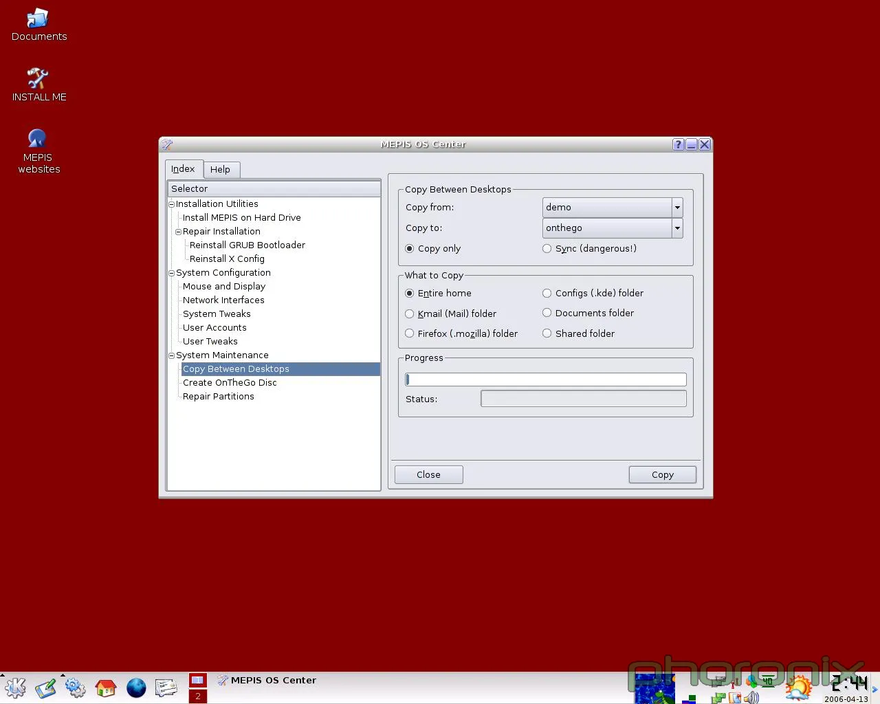Click the hide panel arrow at panel end
The width and height of the screenshot is (880, 704).
click(874, 689)
